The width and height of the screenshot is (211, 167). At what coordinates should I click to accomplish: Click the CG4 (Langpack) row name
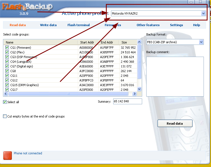(x=21, y=62)
